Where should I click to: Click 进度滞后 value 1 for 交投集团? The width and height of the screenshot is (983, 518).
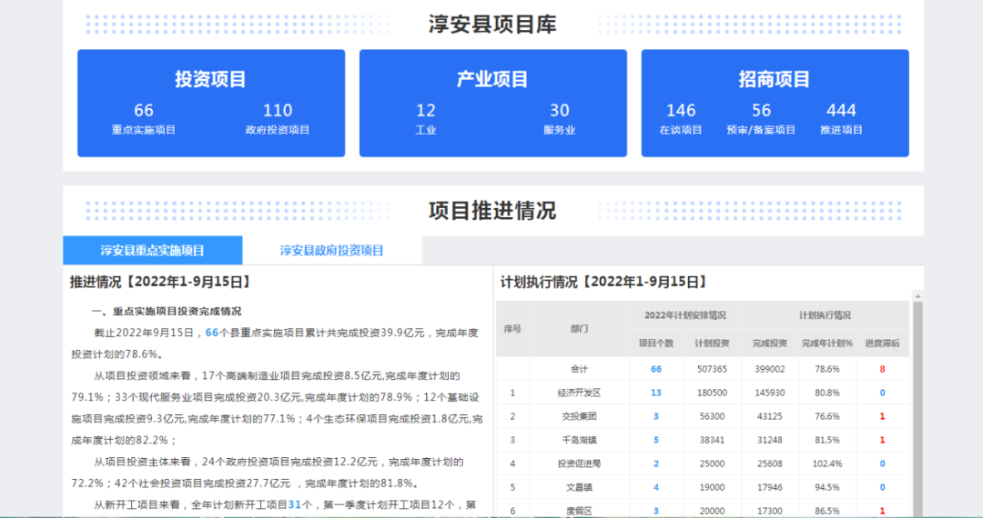[x=882, y=416]
